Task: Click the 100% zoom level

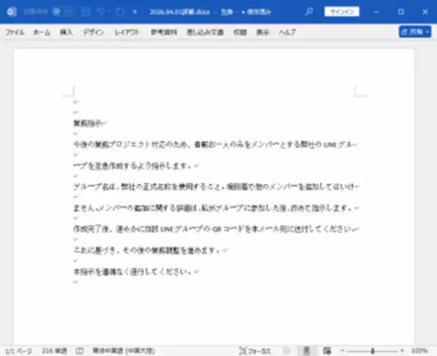Action: point(420,351)
